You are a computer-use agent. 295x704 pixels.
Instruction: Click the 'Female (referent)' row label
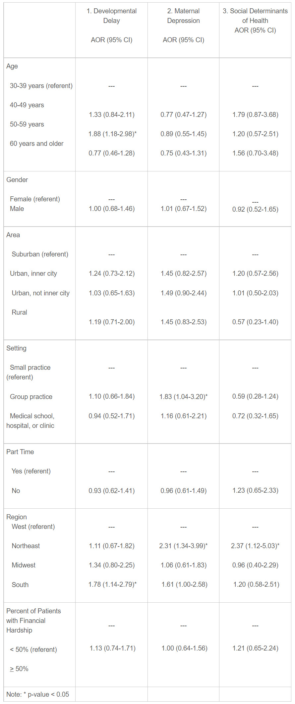pos(35,199)
